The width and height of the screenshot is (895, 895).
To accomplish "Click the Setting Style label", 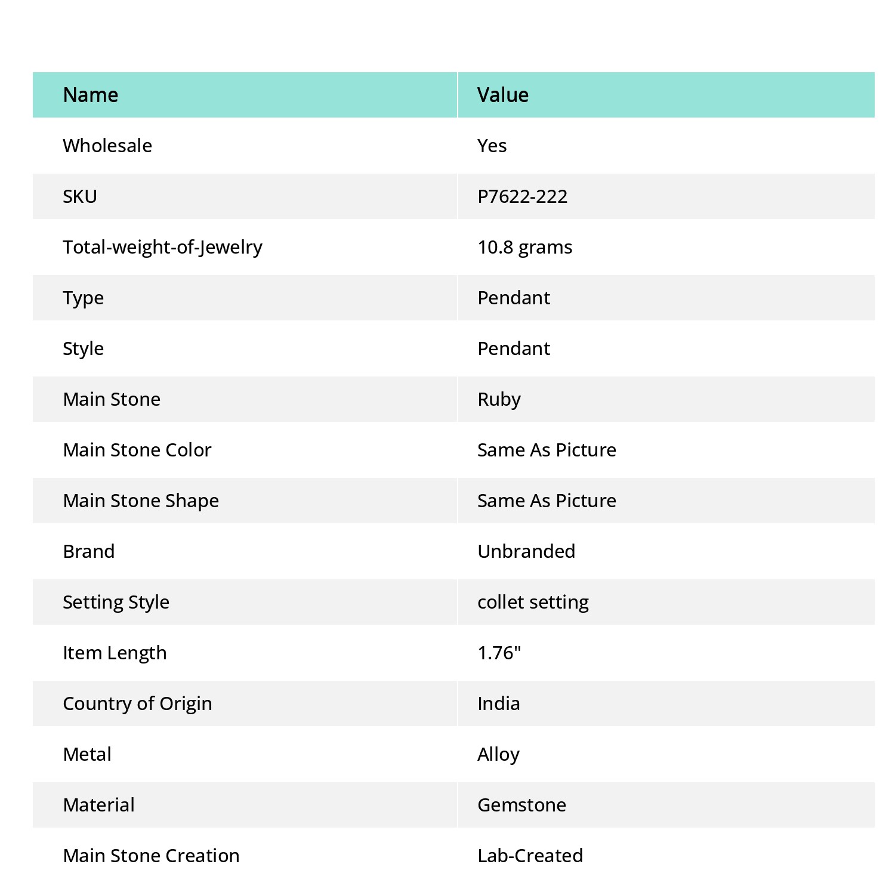I will point(116,603).
